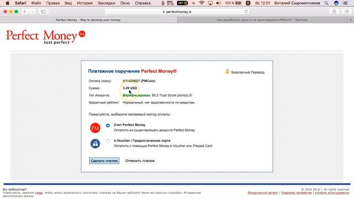Show all tabs overview icon
354x199 pixels.
[x=347, y=12]
